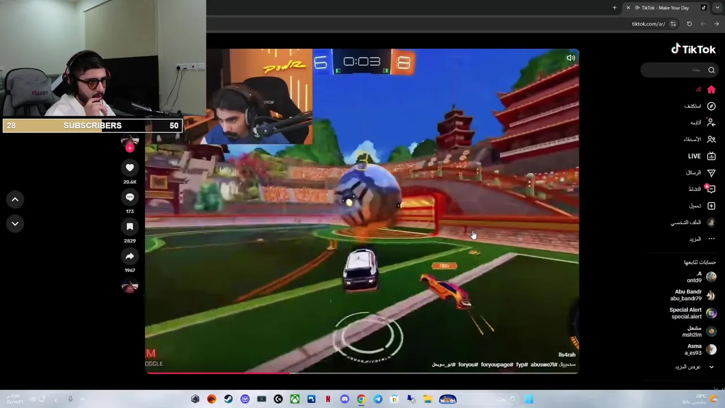Open Xbox app from the taskbar
Viewport: 725px width, 408px height.
coord(295,399)
